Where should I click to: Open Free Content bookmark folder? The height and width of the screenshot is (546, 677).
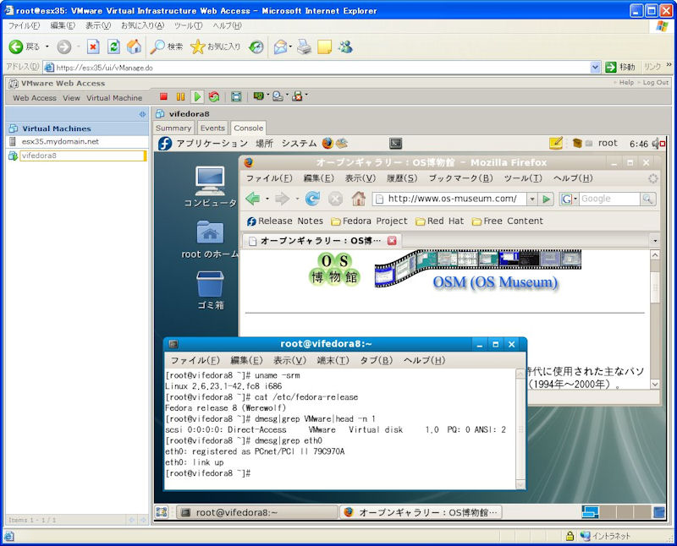[x=507, y=221]
